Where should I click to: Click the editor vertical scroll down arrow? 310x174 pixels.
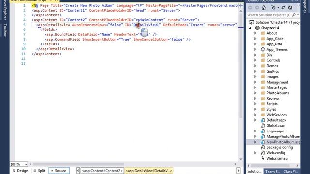pyautogui.click(x=241, y=159)
